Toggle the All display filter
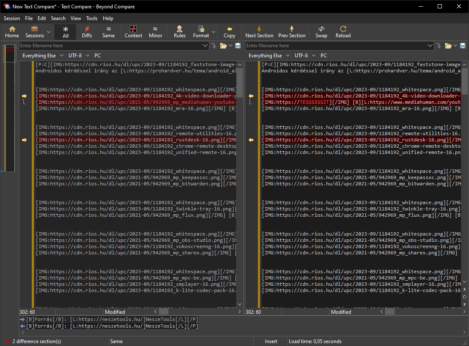Viewport: 469px width, 346px height. (66, 32)
